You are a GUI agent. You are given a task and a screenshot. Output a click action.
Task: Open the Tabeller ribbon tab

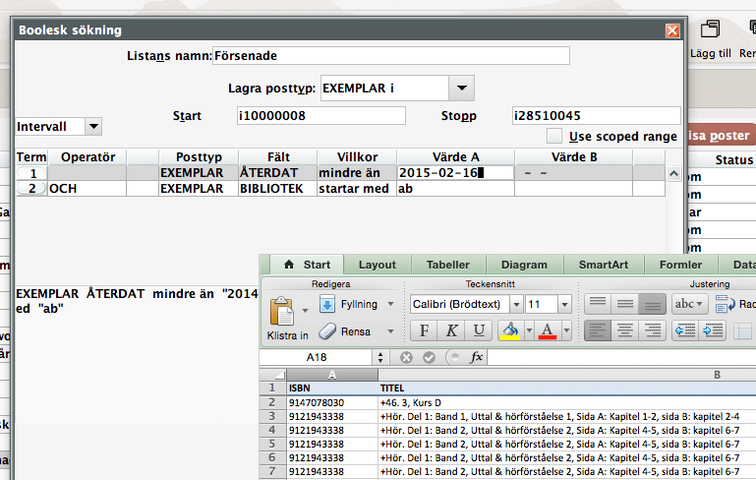pyautogui.click(x=446, y=265)
